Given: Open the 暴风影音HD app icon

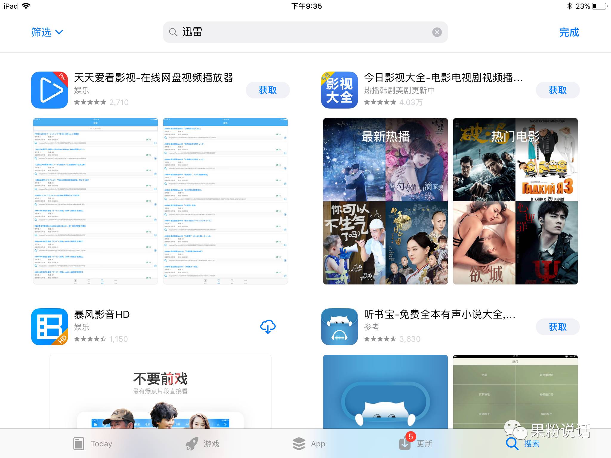Looking at the screenshot, I should click(50, 327).
